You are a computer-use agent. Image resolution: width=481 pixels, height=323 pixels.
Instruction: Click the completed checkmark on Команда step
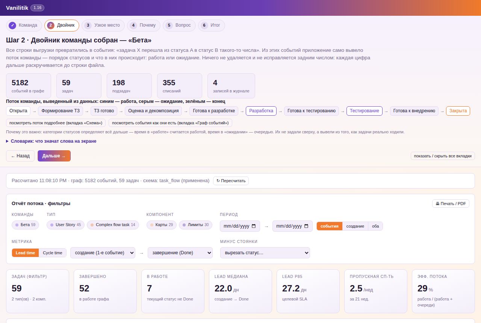pyautogui.click(x=12, y=25)
